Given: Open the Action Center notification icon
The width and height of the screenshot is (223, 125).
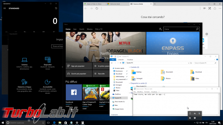Looking at the screenshot, I should (220, 123).
